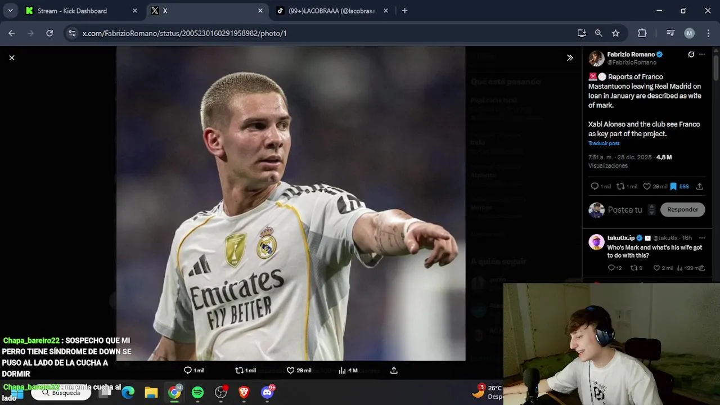Click the Traducir post link
This screenshot has height=405, width=720.
[x=604, y=143]
